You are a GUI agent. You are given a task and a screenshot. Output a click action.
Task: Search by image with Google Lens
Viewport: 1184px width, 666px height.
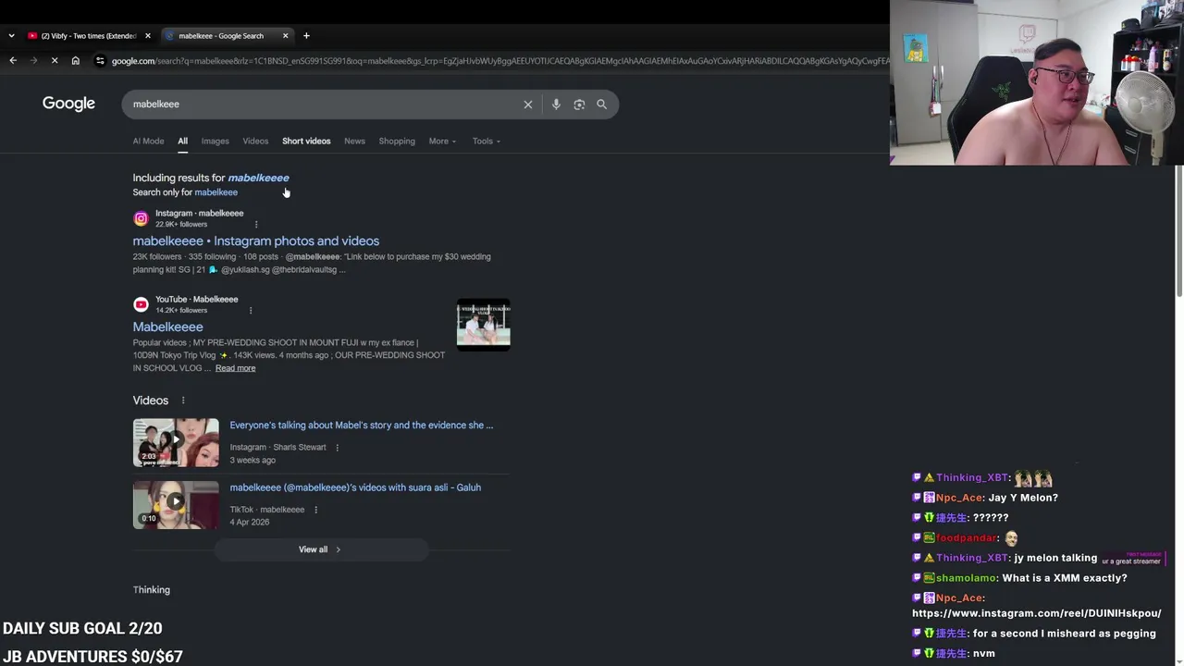point(579,105)
